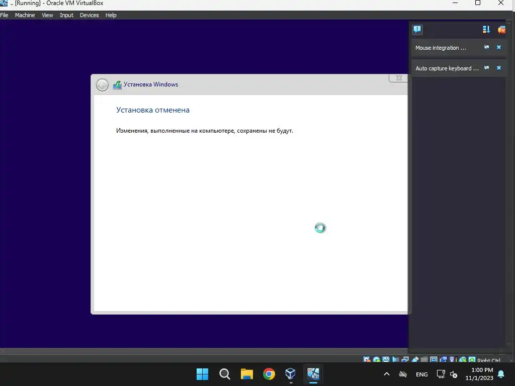Expand the Auto capture keyboard notification text
515x386 pixels.
[447, 68]
